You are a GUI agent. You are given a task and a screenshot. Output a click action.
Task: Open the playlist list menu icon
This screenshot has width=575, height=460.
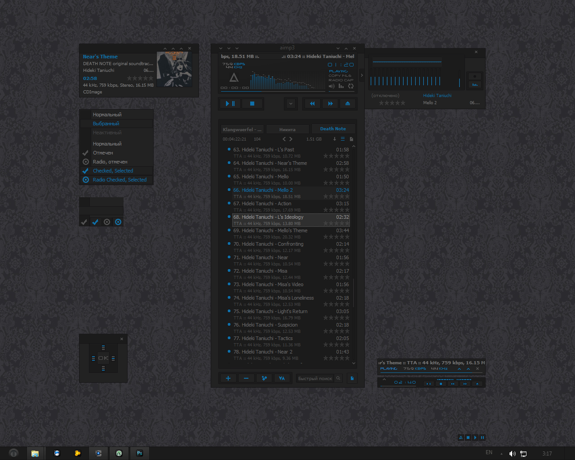pos(343,139)
